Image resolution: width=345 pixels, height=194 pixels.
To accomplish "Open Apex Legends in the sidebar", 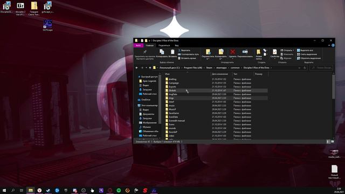I will coord(148,81).
